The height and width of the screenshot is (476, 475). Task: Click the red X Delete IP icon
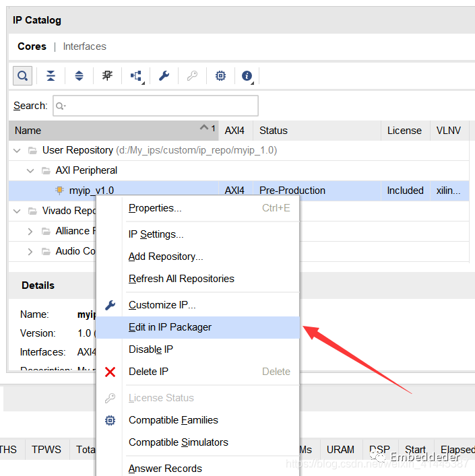[x=110, y=372]
